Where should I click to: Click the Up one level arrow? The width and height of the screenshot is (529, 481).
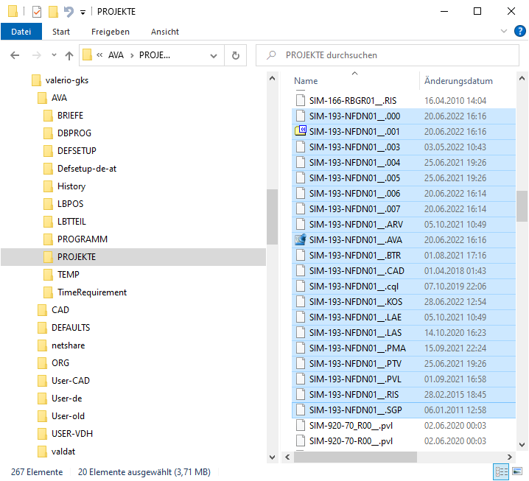(69, 55)
